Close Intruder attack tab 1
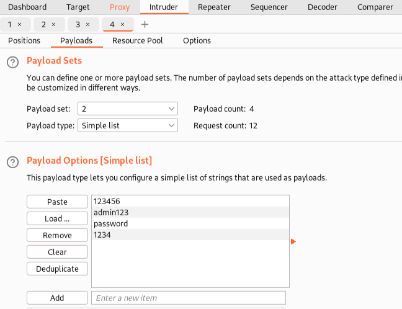The image size is (402, 309). [x=19, y=25]
